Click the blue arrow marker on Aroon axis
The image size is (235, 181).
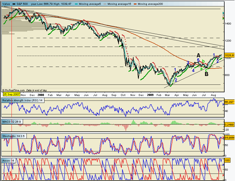[x=223, y=165]
